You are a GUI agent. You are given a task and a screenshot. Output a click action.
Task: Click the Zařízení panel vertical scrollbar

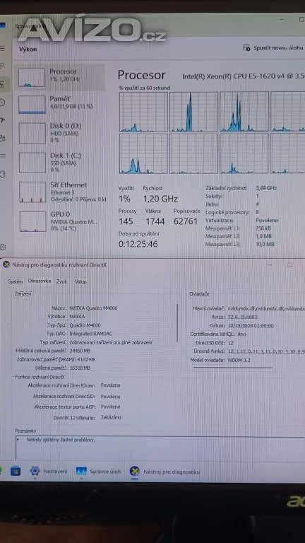[178, 322]
